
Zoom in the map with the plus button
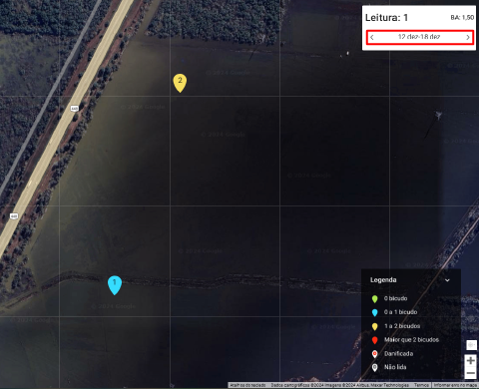470,360
